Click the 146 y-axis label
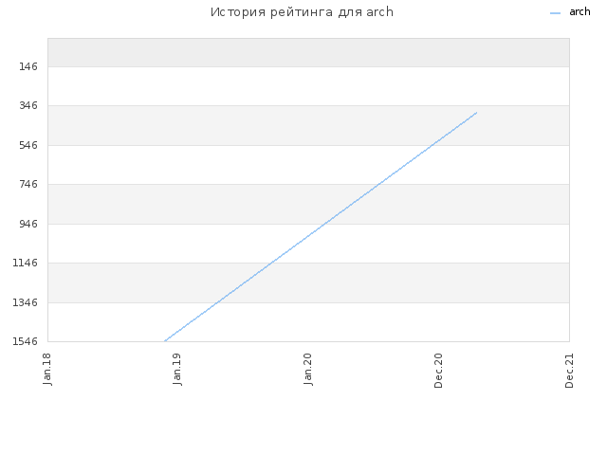 [x=28, y=67]
